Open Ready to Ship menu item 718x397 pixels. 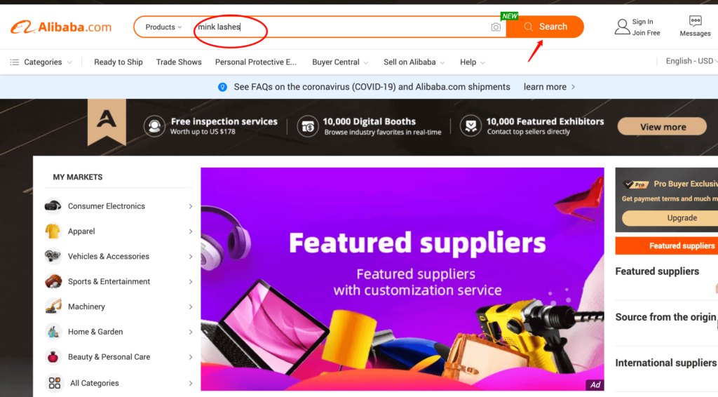coord(118,62)
